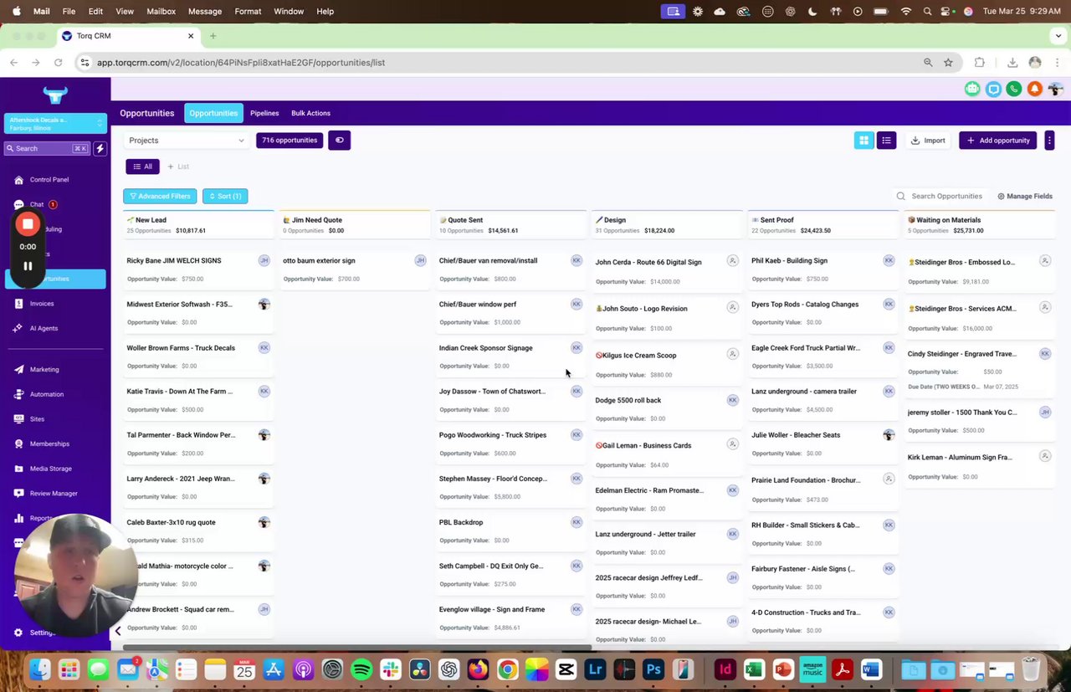Close the Torq CRM browser tab
Viewport: 1071px width, 692px height.
tap(191, 36)
